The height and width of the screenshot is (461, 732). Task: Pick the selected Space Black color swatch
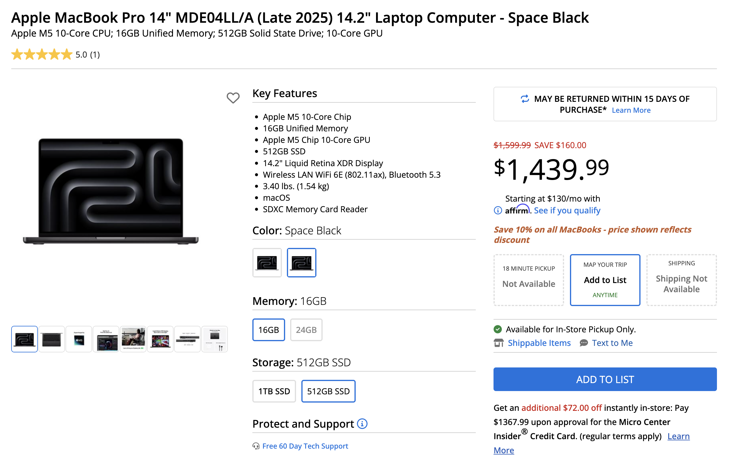pos(302,263)
